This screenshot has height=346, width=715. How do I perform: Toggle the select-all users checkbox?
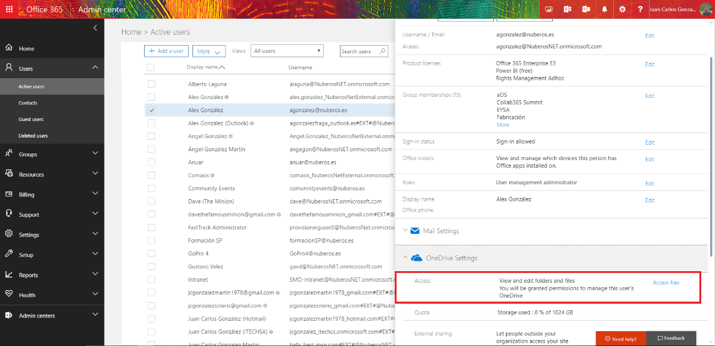(x=151, y=67)
